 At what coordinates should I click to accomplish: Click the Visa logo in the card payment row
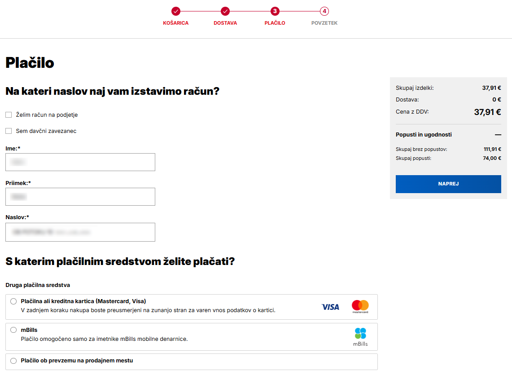[x=330, y=306]
